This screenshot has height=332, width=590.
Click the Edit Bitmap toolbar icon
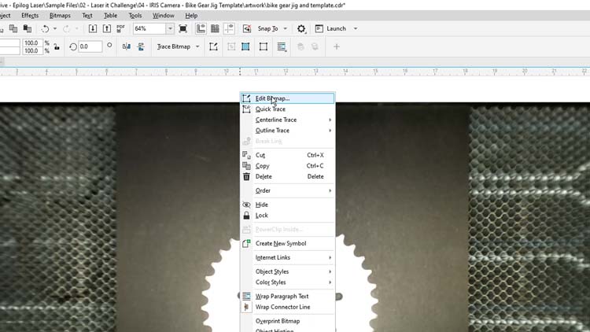tap(213, 46)
